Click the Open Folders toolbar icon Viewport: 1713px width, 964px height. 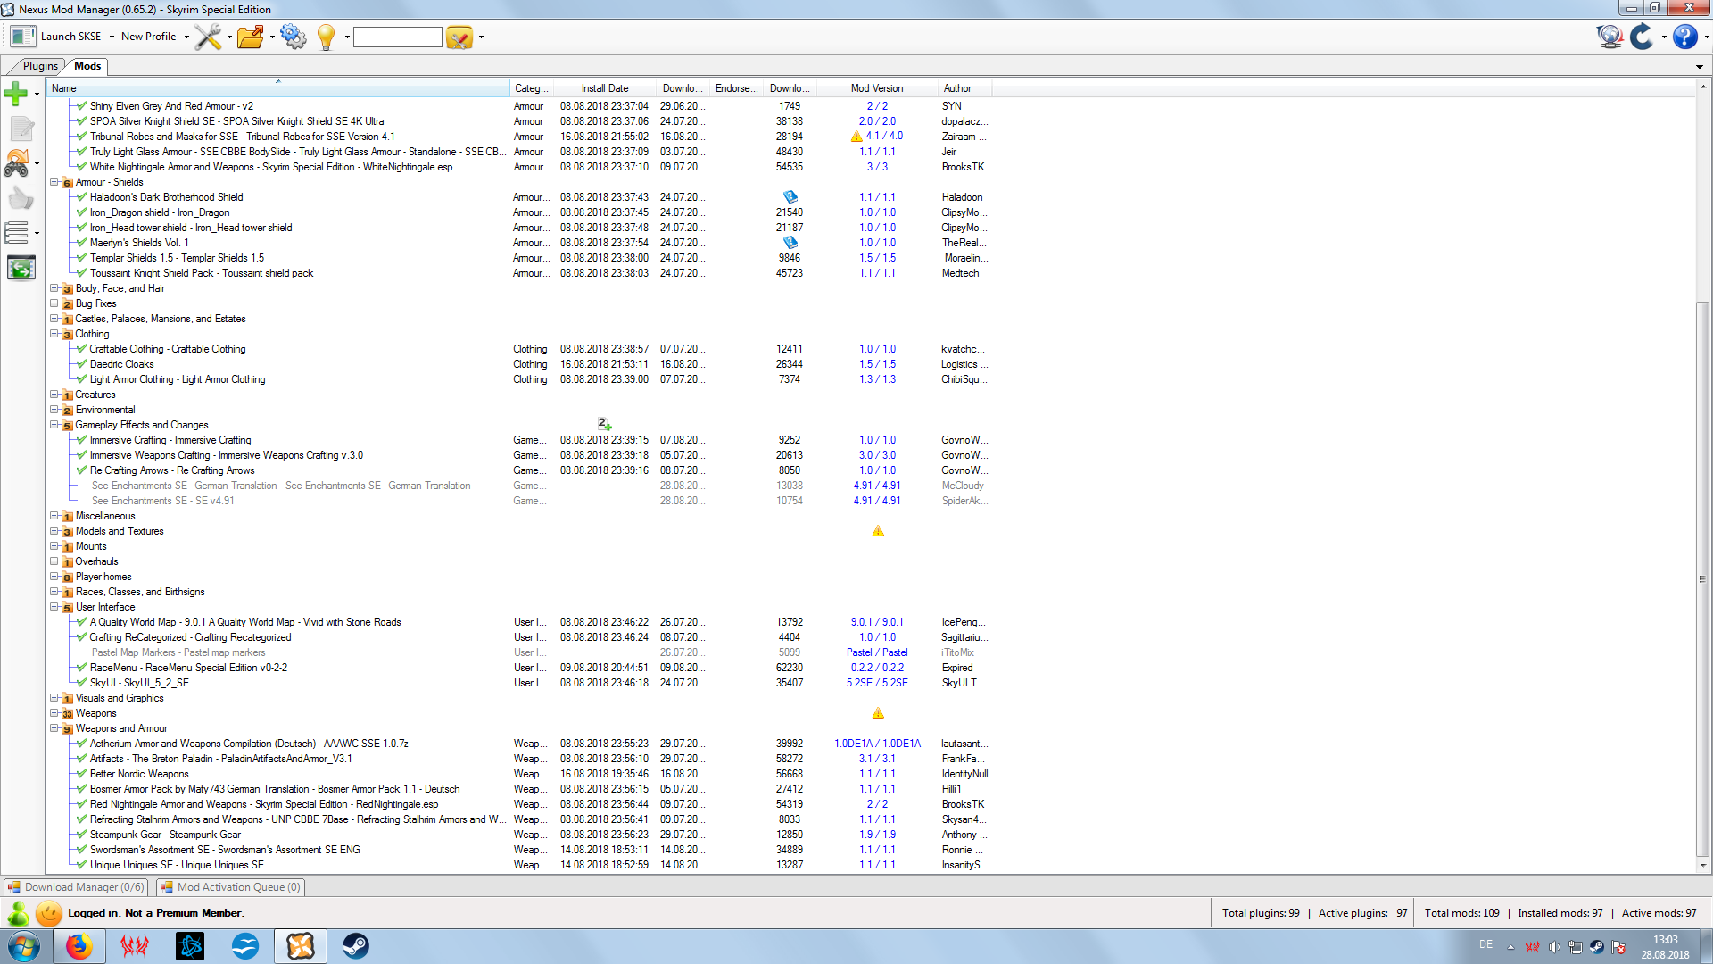pos(250,37)
